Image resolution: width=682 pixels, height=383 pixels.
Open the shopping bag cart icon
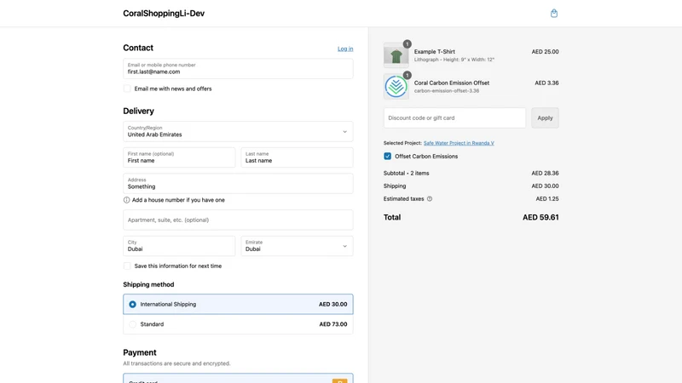coord(553,13)
